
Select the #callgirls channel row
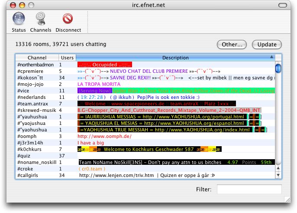point(145,175)
